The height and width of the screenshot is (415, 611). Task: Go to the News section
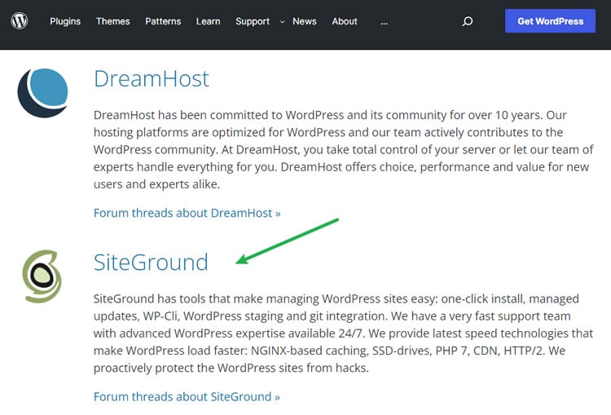[x=305, y=21]
